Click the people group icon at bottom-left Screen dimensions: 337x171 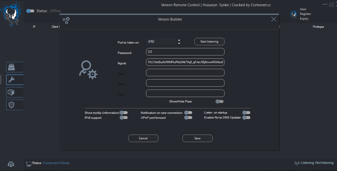[11, 164]
